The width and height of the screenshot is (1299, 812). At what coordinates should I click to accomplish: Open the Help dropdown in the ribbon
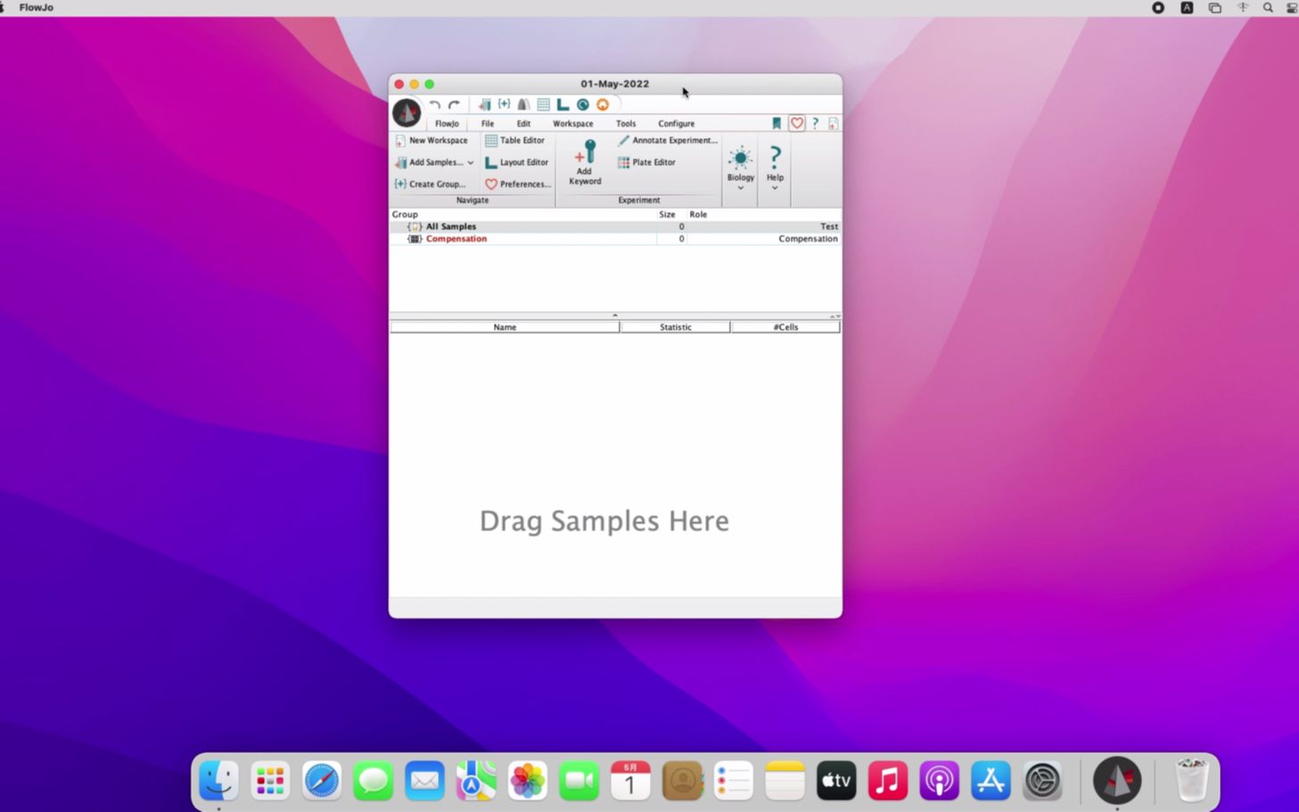(x=775, y=168)
